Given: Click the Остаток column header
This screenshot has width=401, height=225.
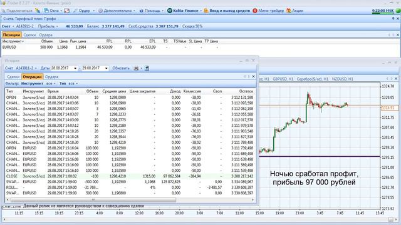Looking at the screenshot, I should (246, 91).
